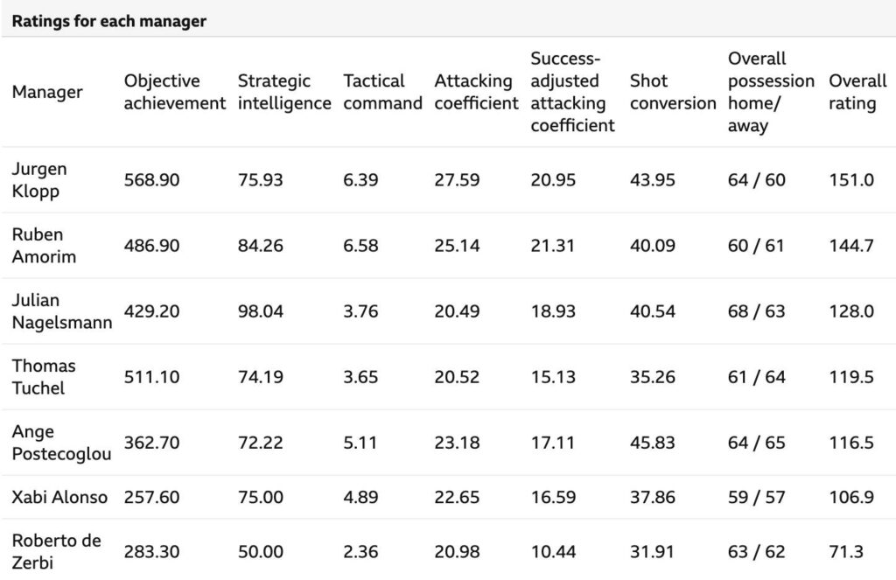Click the Success-adjusted attacking coefficient header

[x=572, y=92]
